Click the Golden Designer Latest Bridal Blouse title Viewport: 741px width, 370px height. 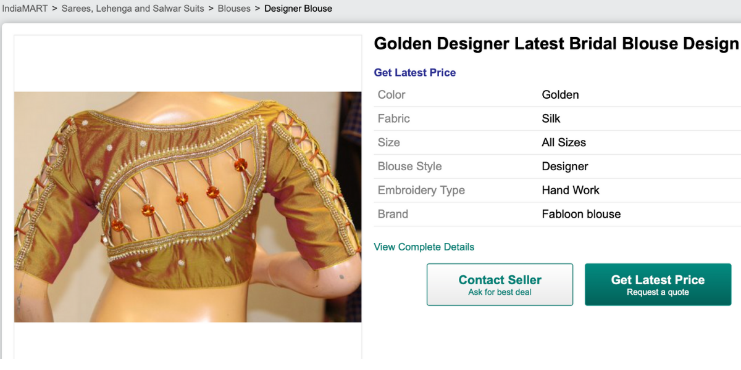556,44
